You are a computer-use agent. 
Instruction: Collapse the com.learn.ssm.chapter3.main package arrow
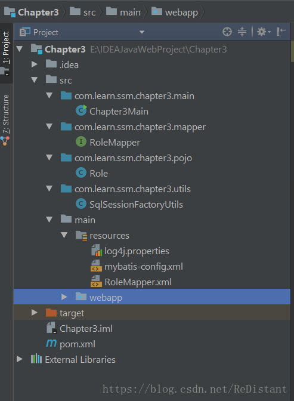point(49,95)
